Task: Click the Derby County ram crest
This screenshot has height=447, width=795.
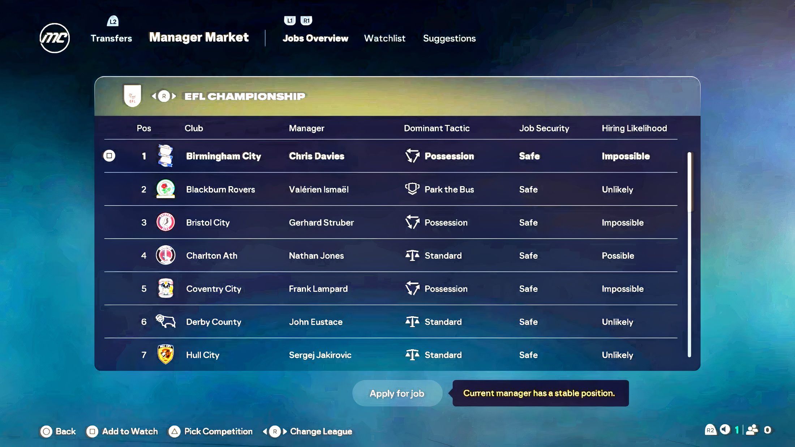Action: [x=166, y=321]
